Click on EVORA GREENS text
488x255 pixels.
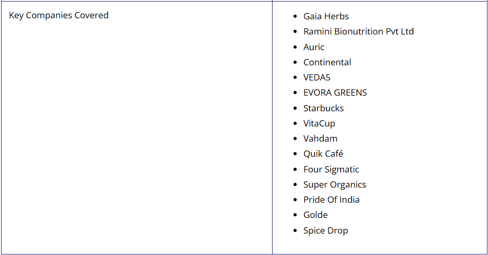point(335,92)
